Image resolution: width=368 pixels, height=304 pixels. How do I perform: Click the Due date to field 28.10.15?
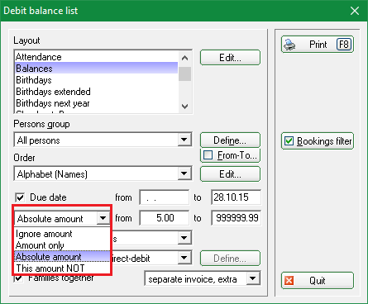click(236, 197)
